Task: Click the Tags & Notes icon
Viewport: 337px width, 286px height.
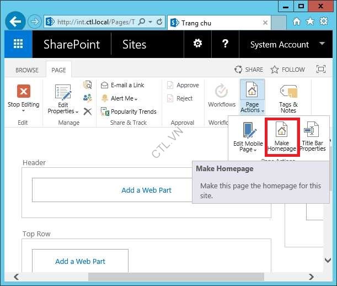Action: pos(288,92)
